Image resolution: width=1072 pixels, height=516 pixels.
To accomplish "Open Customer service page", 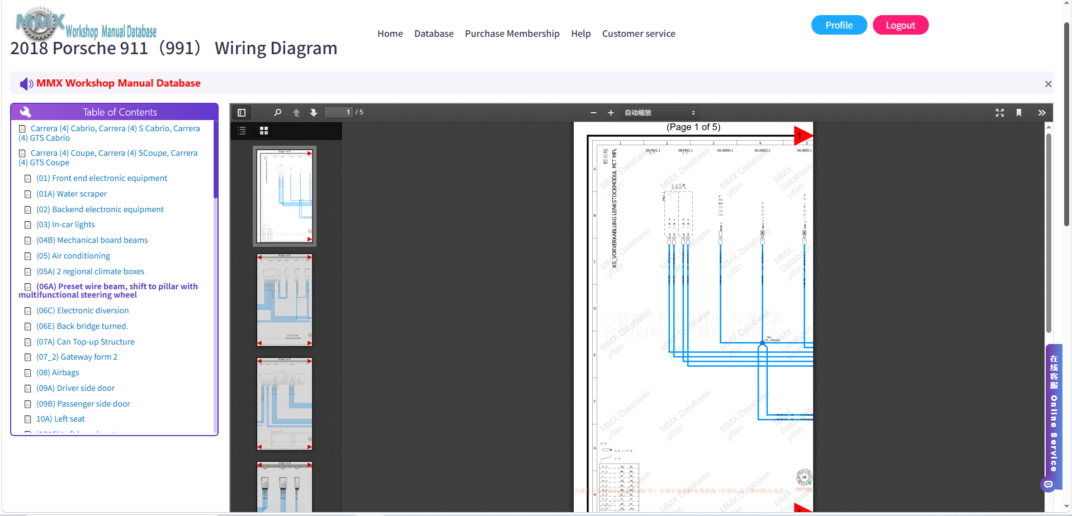I will click(639, 34).
